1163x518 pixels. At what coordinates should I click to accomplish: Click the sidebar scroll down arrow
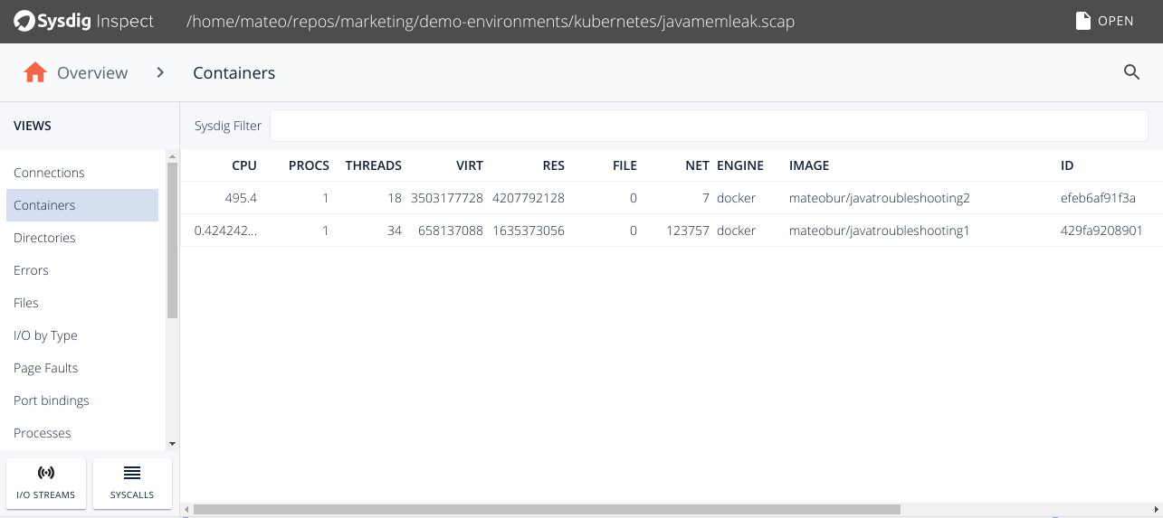172,444
